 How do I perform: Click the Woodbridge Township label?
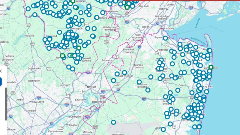coord(162,17)
